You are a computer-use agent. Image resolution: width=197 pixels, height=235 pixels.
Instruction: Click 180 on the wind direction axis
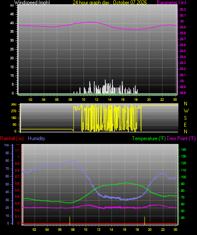[14, 118]
